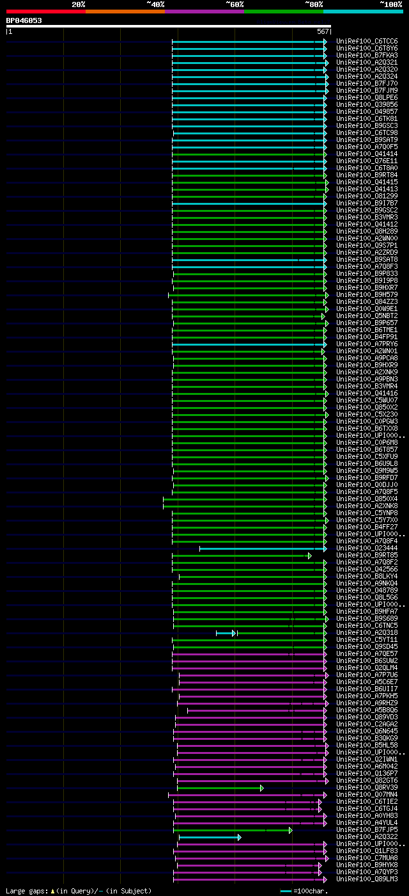Screen dimensions: 409x896
Task: Select hit label UniRef100_C6TK81
Action: click(367, 119)
